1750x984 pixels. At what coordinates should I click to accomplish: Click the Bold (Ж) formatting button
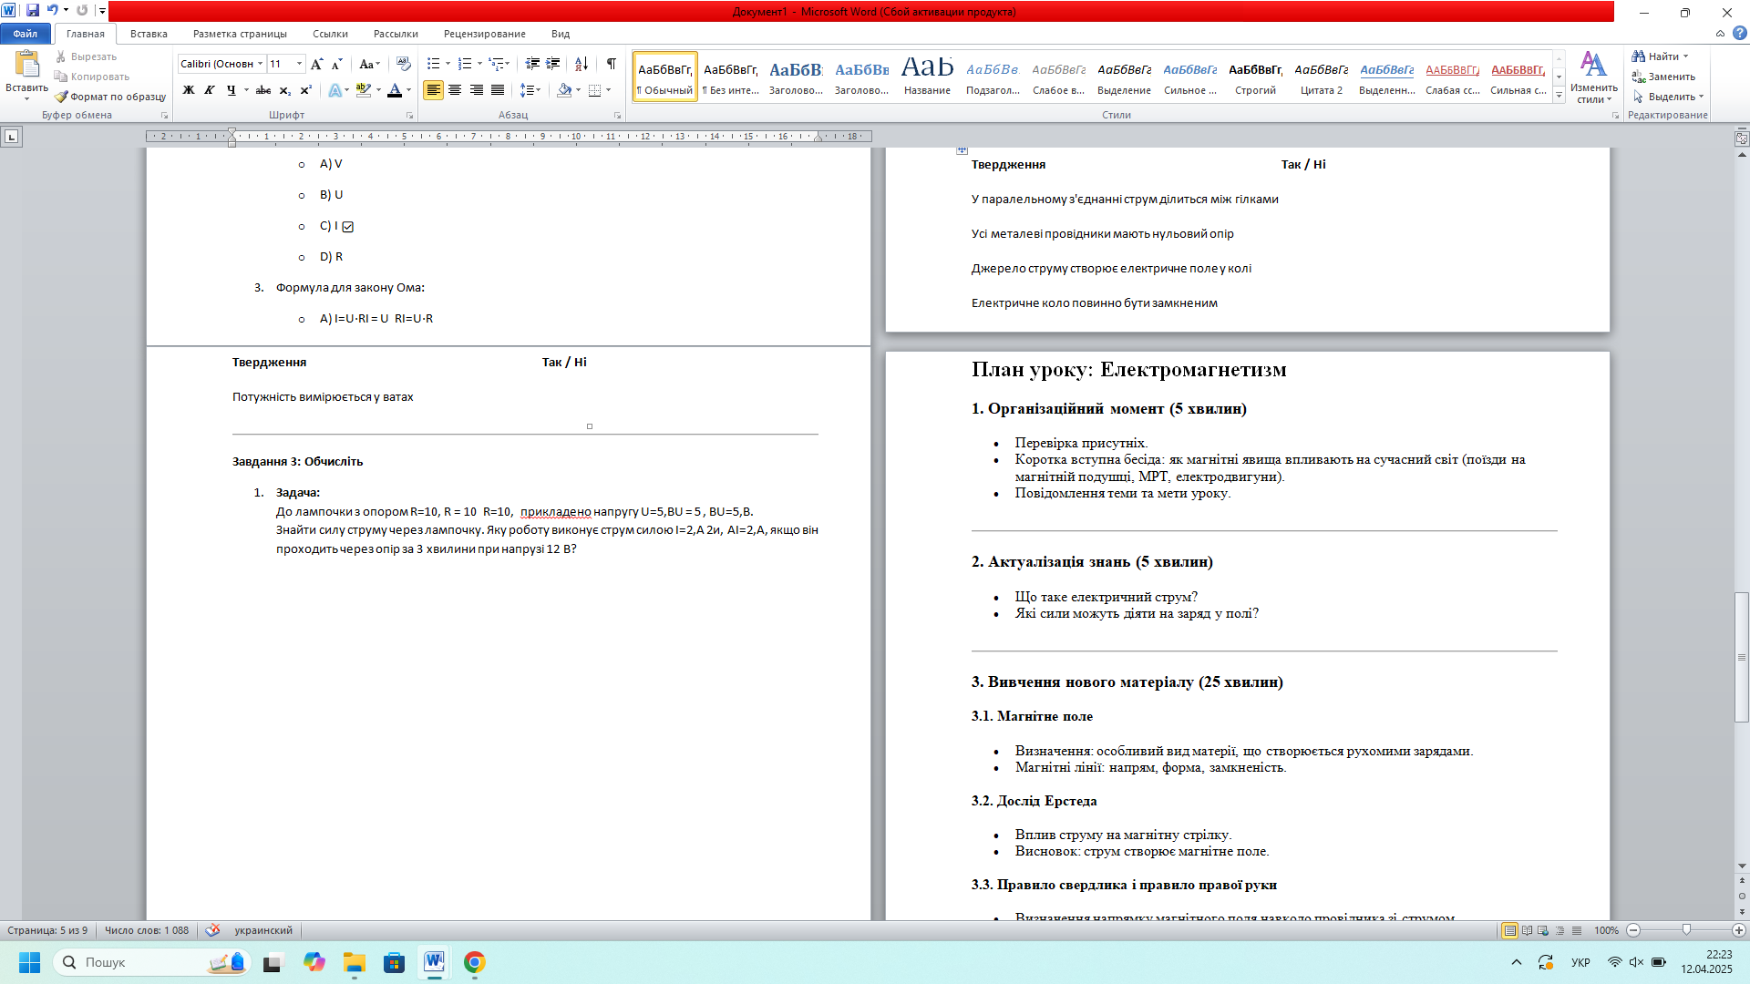point(189,90)
